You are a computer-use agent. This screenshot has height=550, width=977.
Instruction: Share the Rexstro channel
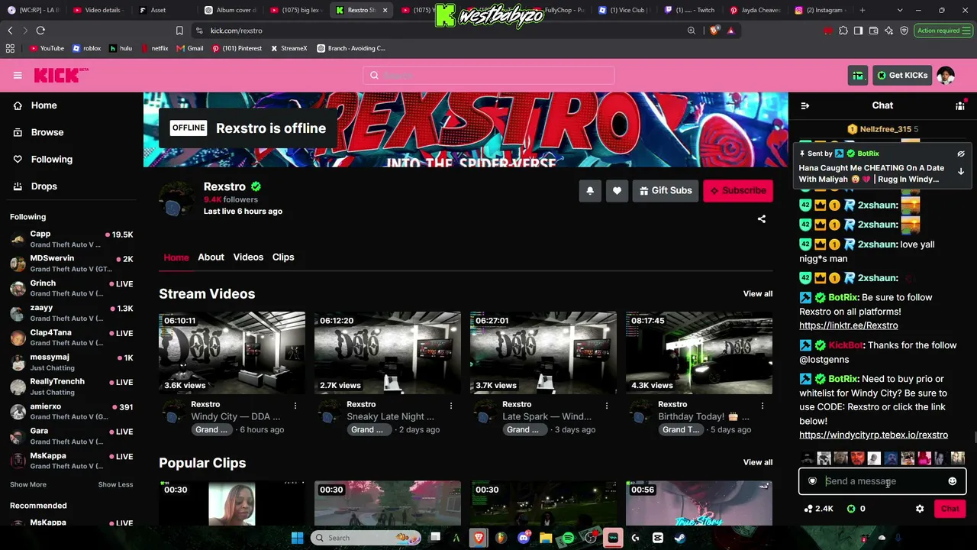(x=761, y=219)
